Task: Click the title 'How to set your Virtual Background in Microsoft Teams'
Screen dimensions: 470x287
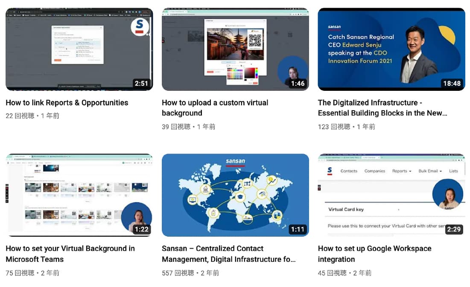Action: click(x=70, y=254)
